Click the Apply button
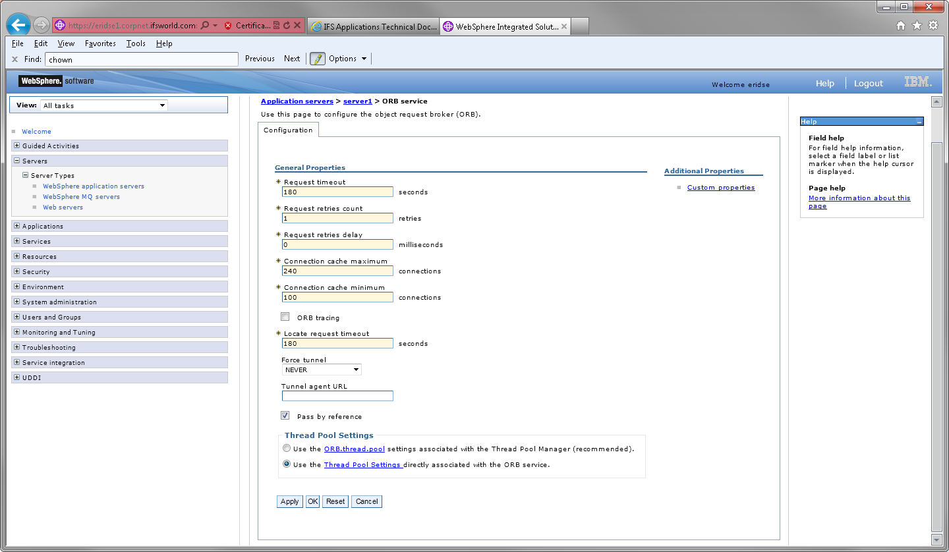 point(289,501)
